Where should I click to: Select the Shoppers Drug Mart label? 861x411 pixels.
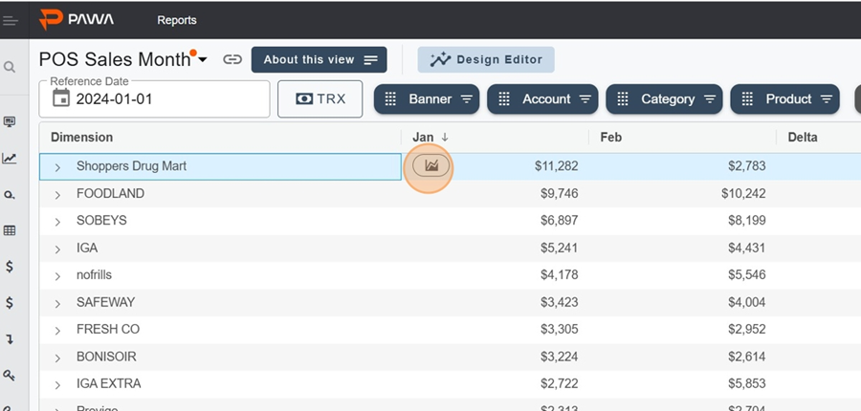pyautogui.click(x=131, y=166)
